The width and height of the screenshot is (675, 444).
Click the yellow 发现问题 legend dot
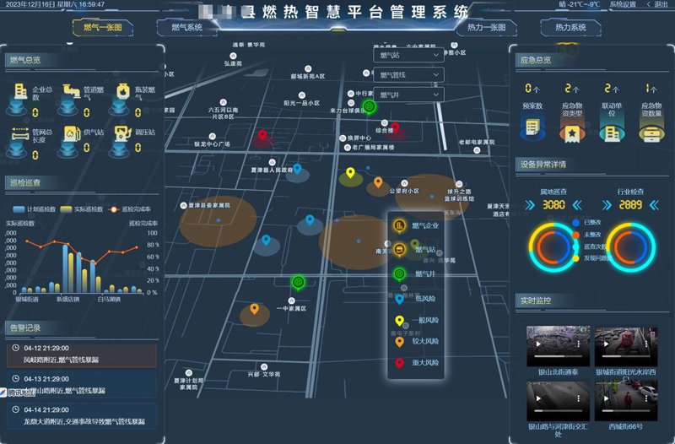pos(576,258)
